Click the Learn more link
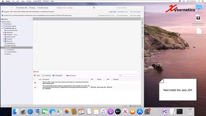Image resolution: width=206 pixels, height=116 pixels. (113, 12)
